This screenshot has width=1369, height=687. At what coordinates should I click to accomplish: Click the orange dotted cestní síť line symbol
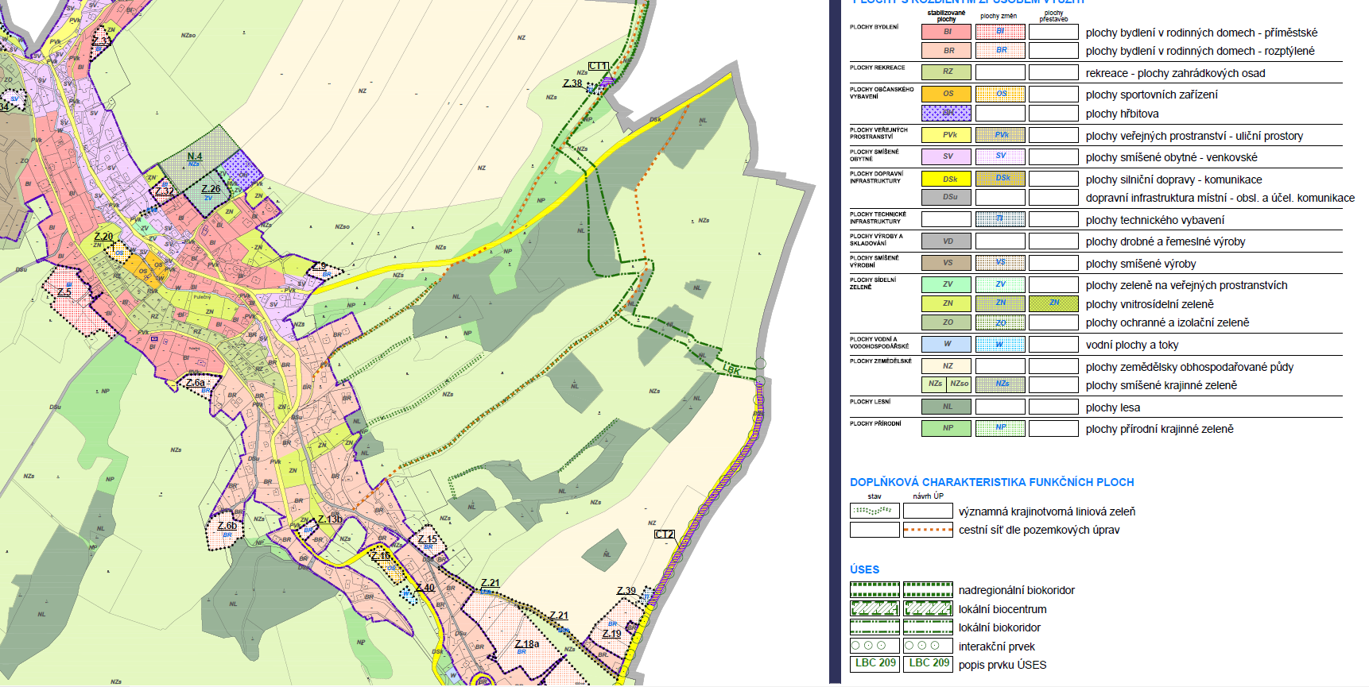928,530
